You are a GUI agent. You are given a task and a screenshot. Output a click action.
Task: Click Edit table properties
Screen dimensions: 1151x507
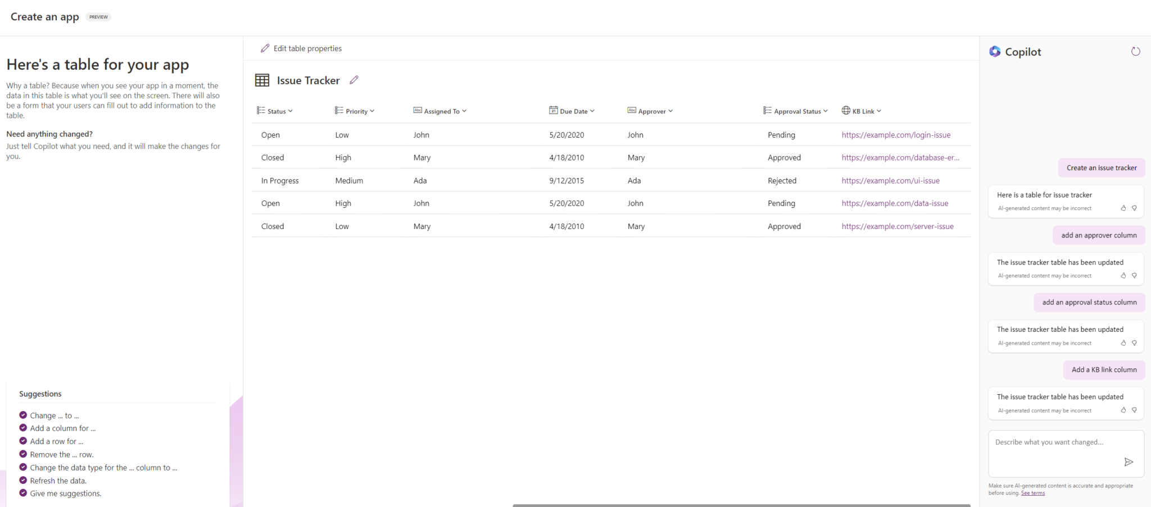(301, 49)
